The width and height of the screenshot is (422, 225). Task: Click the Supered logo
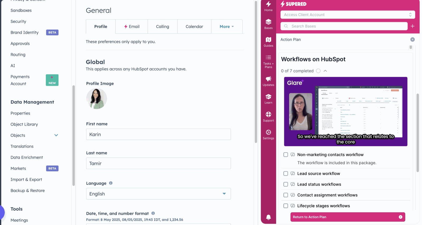point(293,4)
